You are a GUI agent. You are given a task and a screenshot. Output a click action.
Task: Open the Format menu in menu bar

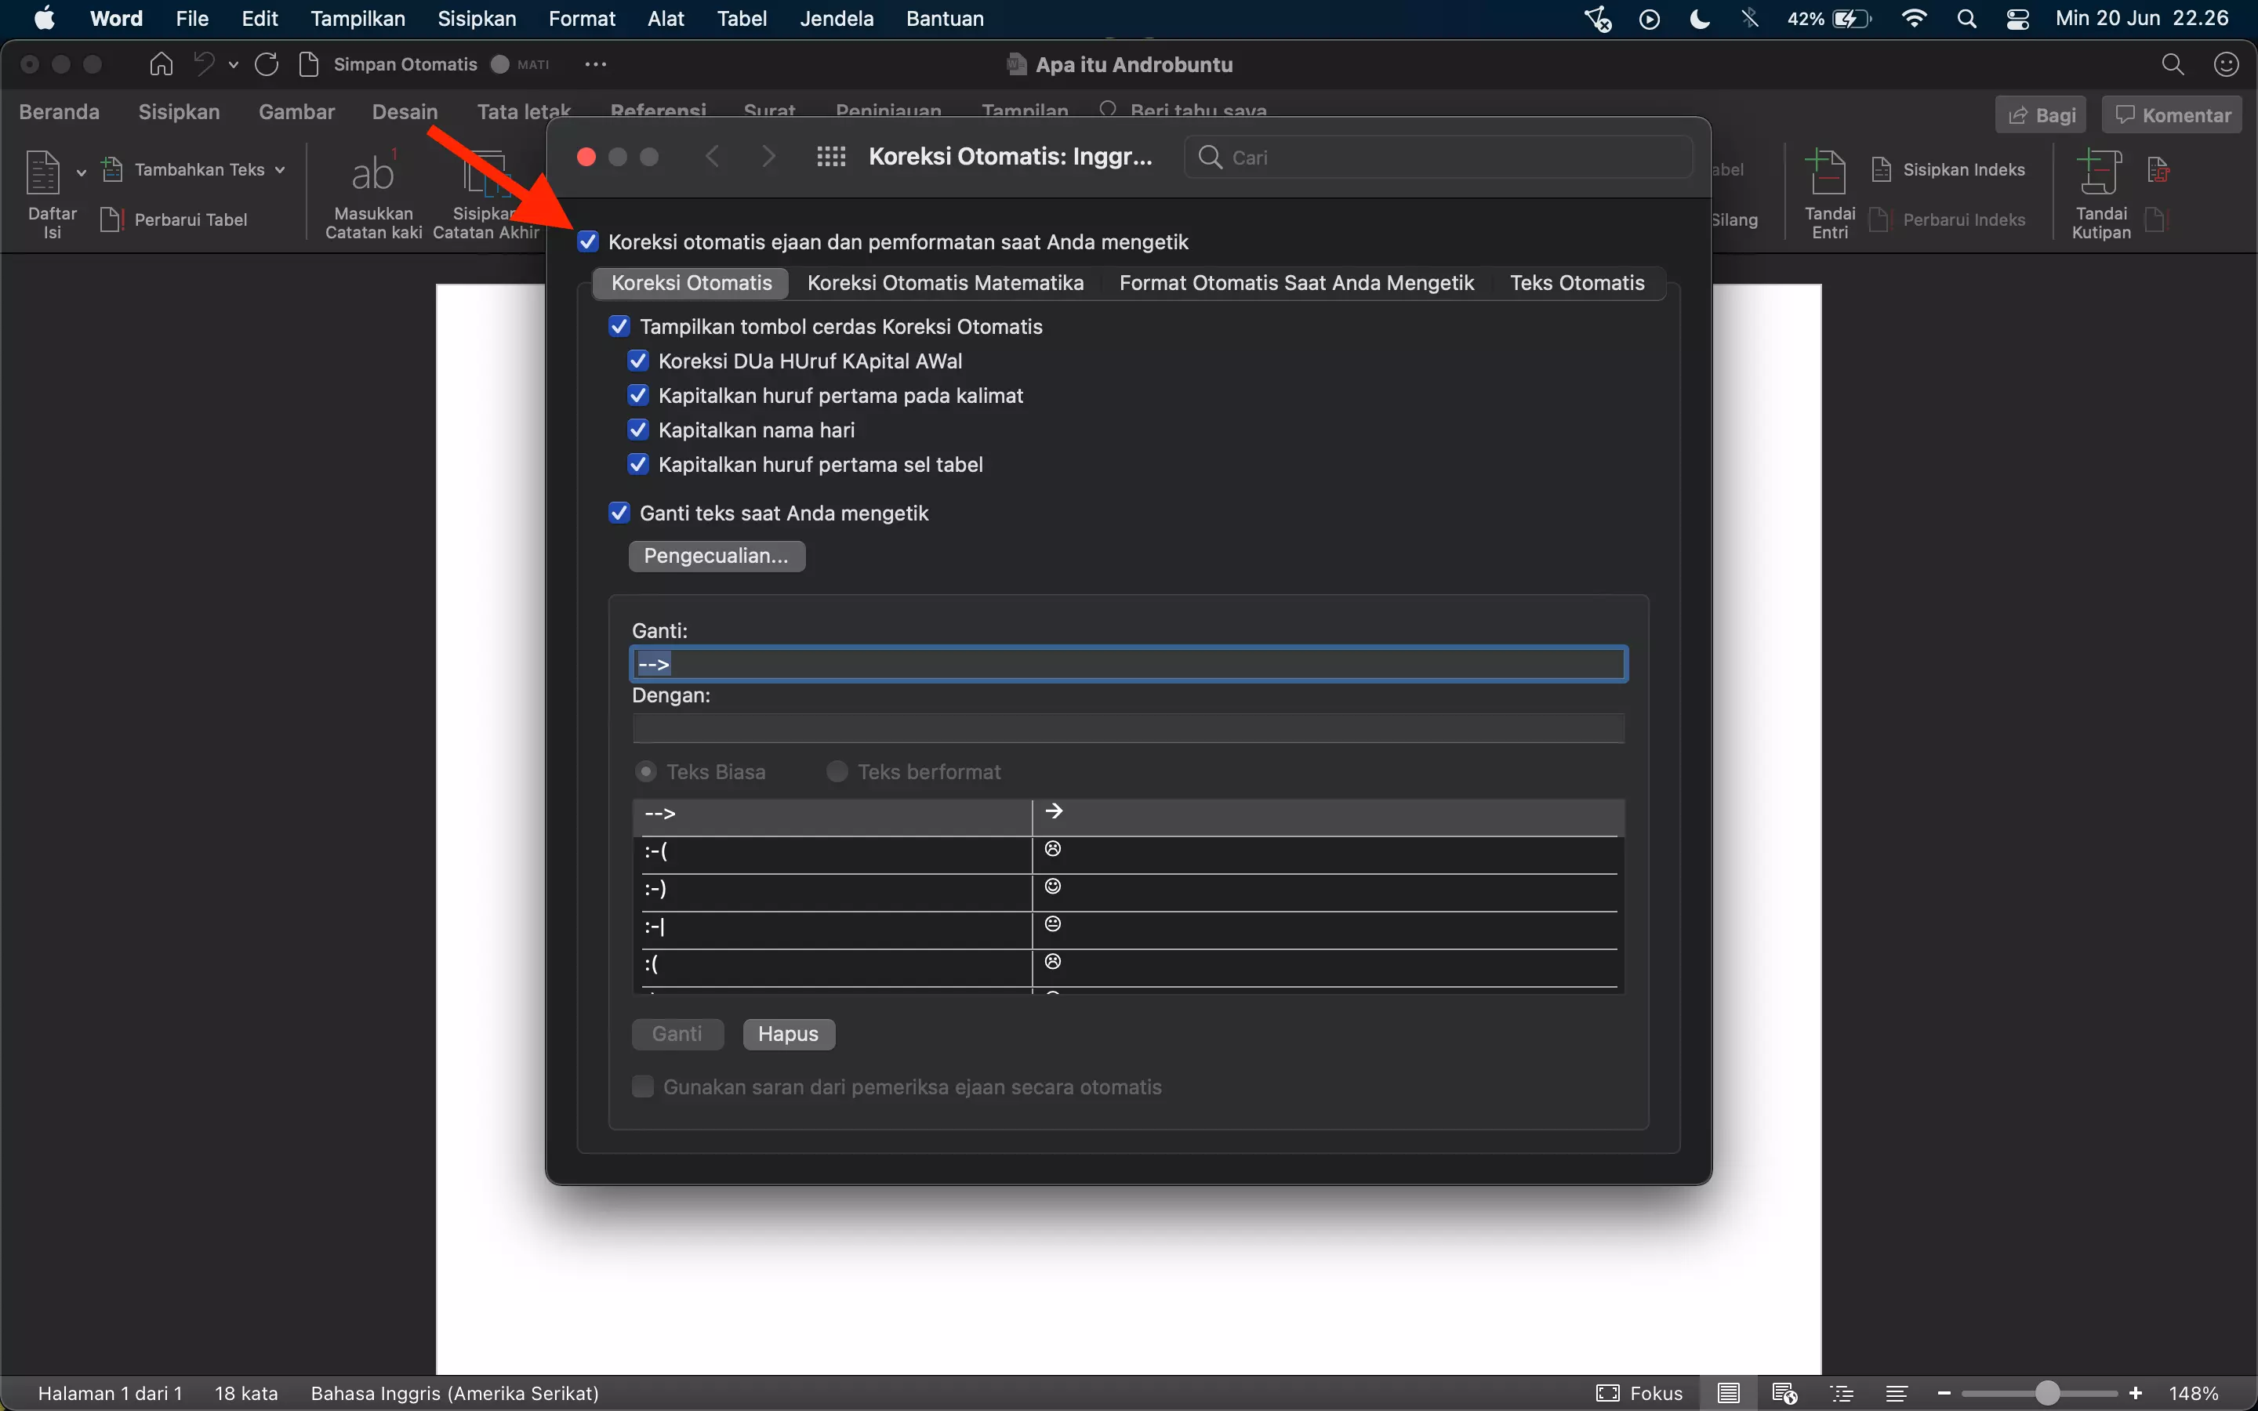coord(583,18)
